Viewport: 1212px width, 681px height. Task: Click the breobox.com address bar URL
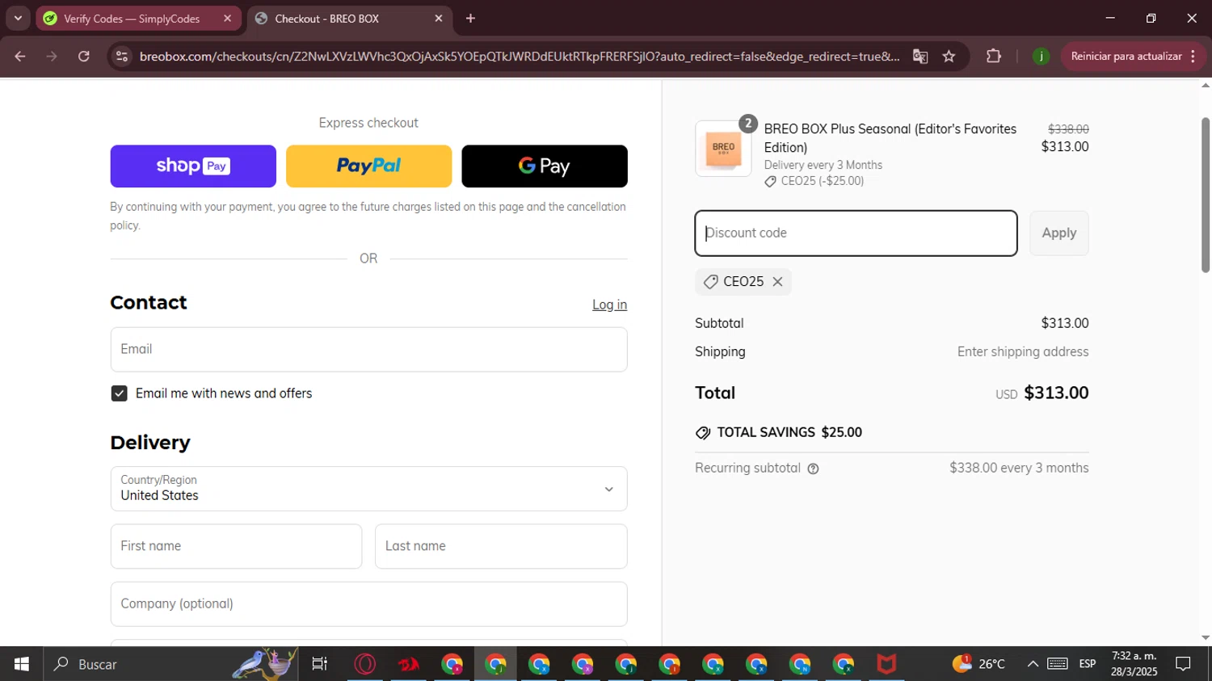519,57
